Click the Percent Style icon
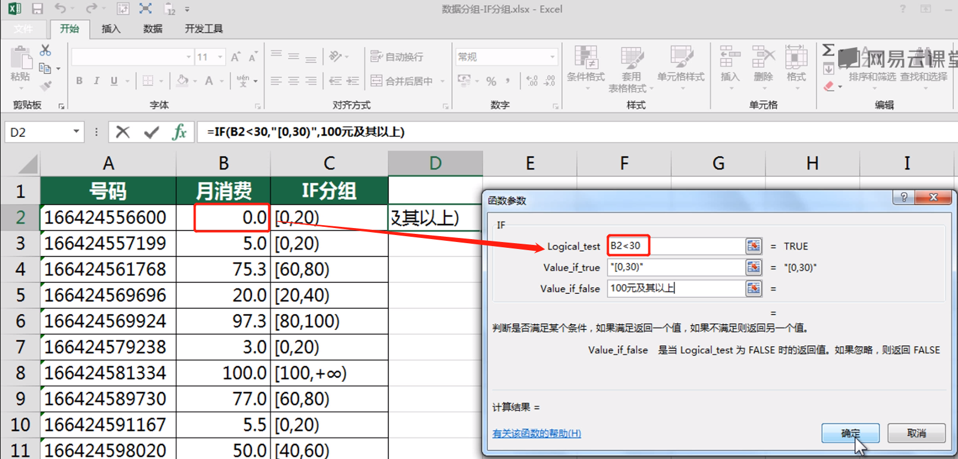 pyautogui.click(x=491, y=81)
